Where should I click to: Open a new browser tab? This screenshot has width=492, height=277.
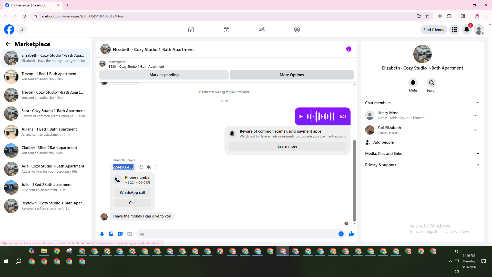click(x=68, y=5)
